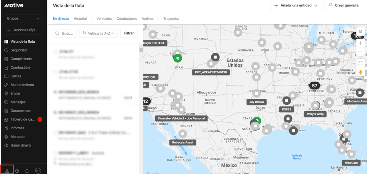Select the Street View pegman icon
The image size is (367, 174).
click(x=360, y=72)
